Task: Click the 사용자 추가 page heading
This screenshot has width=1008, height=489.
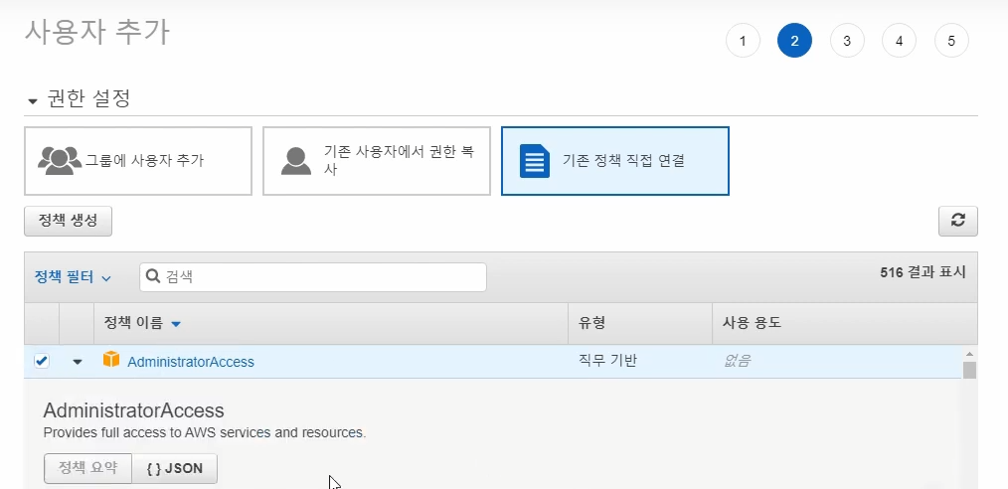Action: pyautogui.click(x=97, y=32)
